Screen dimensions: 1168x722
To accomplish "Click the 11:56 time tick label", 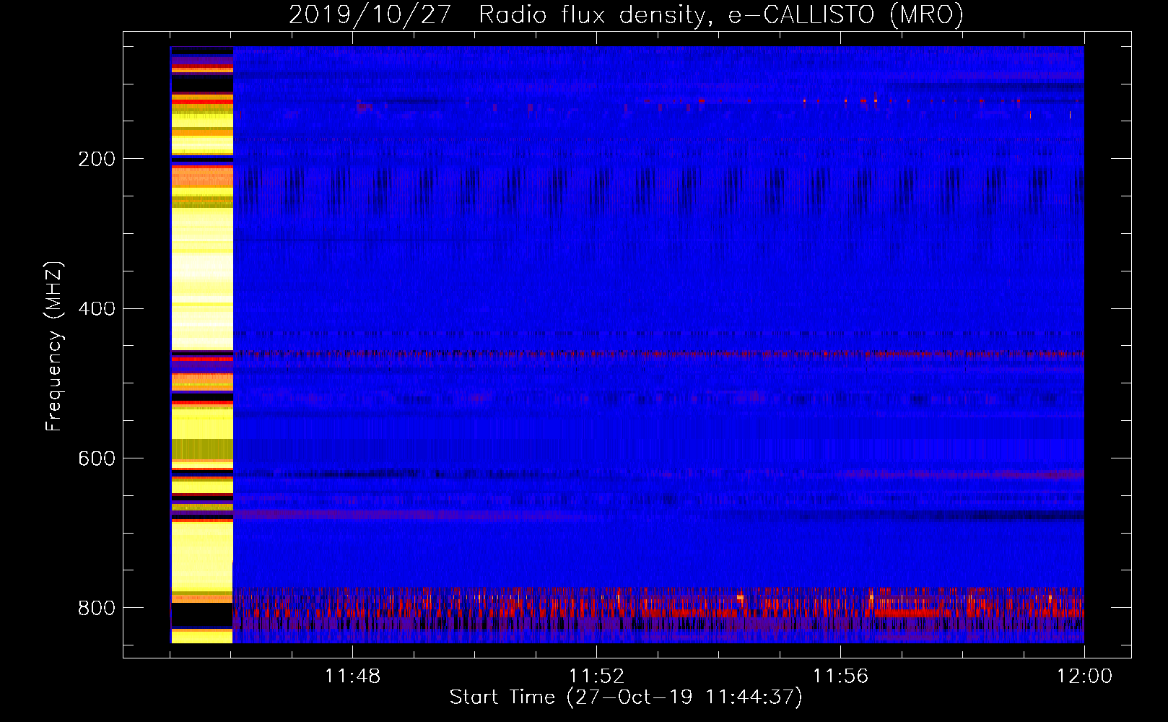I will tap(840, 677).
